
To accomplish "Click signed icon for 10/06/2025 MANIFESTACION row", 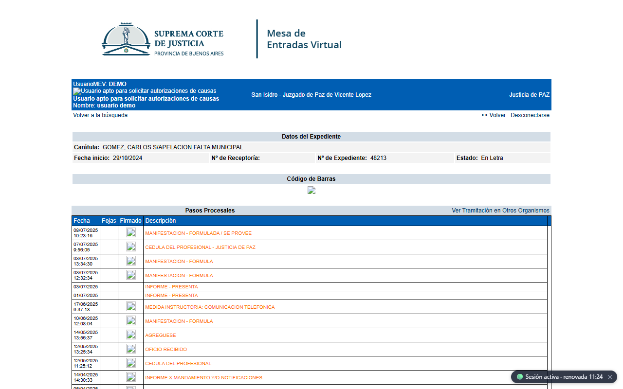I will 131,321.
